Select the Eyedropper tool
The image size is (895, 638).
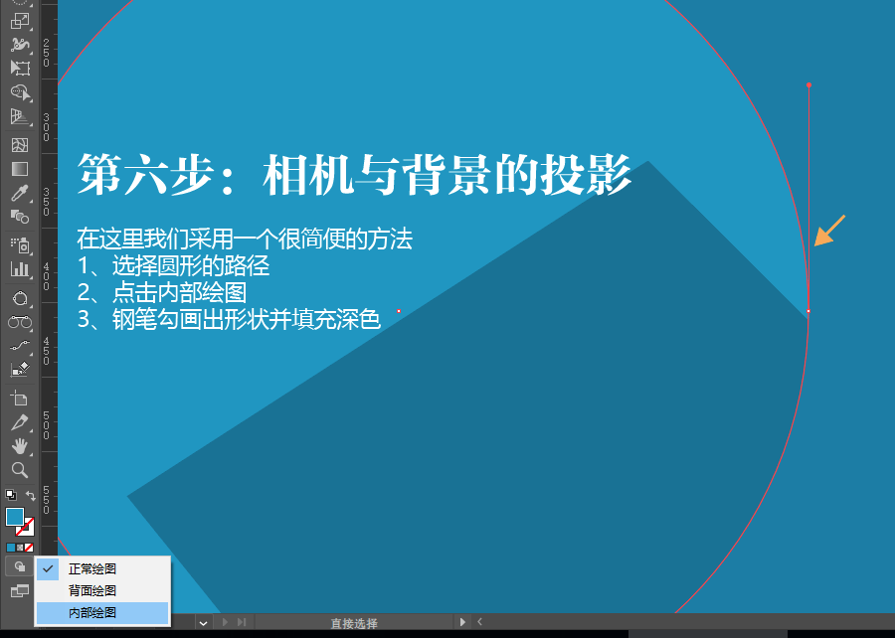(x=20, y=193)
